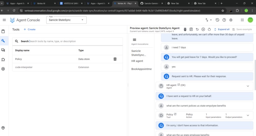Image resolution: width=256 pixels, height=136 pixels.
Task: Open the tab search dropdown arrow
Action: [2, 3]
